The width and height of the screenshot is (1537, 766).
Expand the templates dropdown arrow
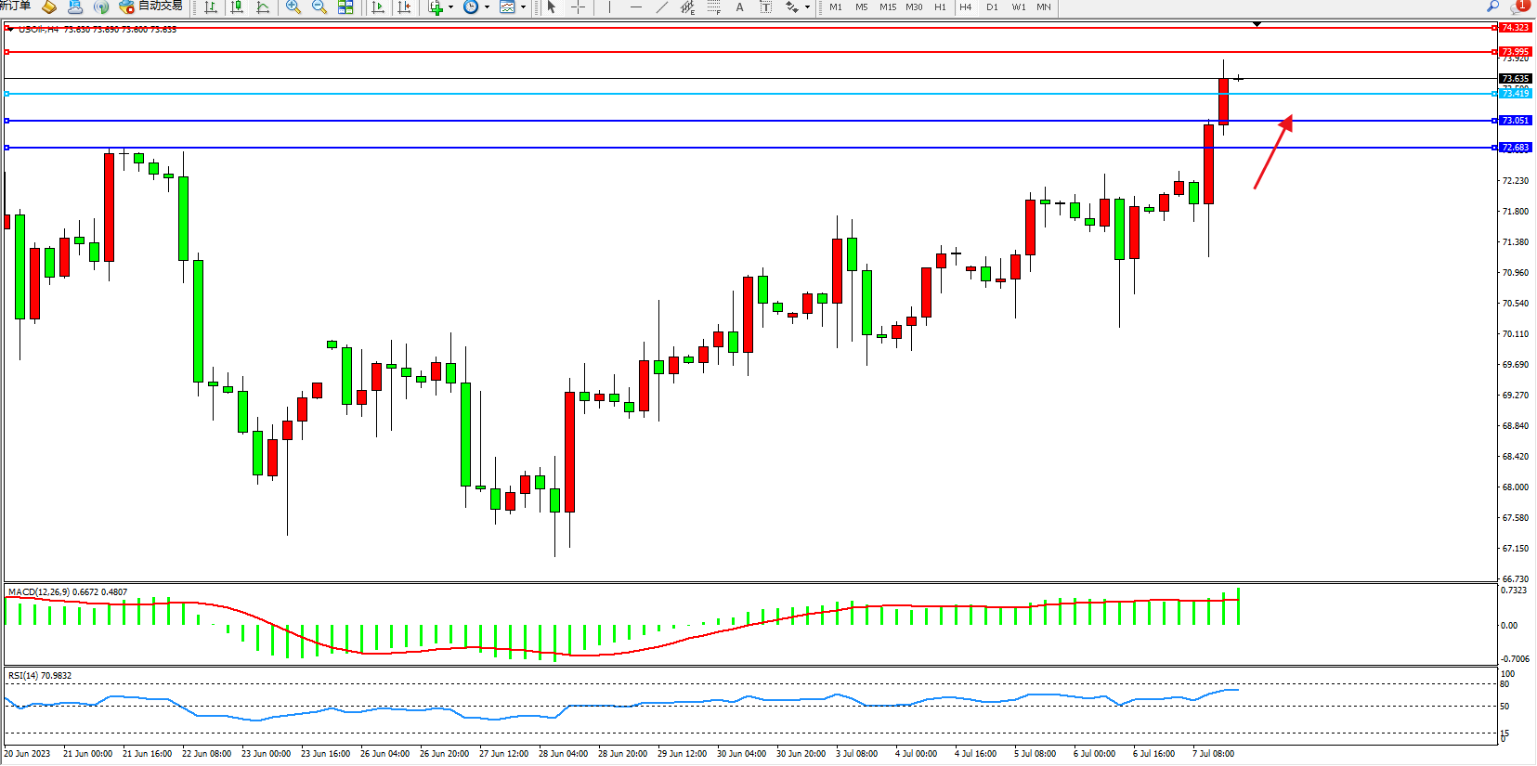pos(523,7)
